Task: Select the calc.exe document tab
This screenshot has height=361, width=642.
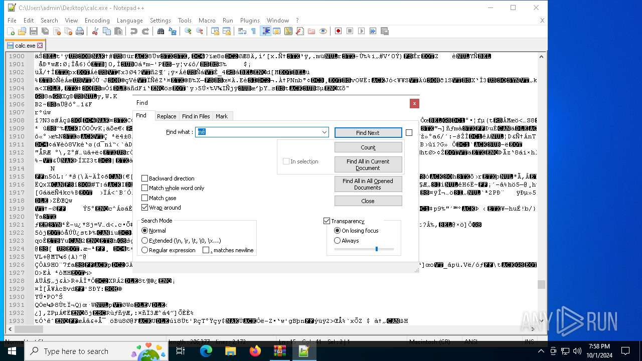Action: 25,45
